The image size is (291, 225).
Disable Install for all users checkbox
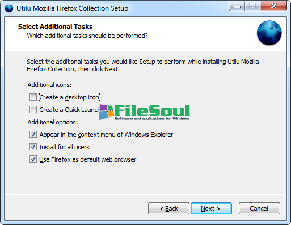(33, 147)
